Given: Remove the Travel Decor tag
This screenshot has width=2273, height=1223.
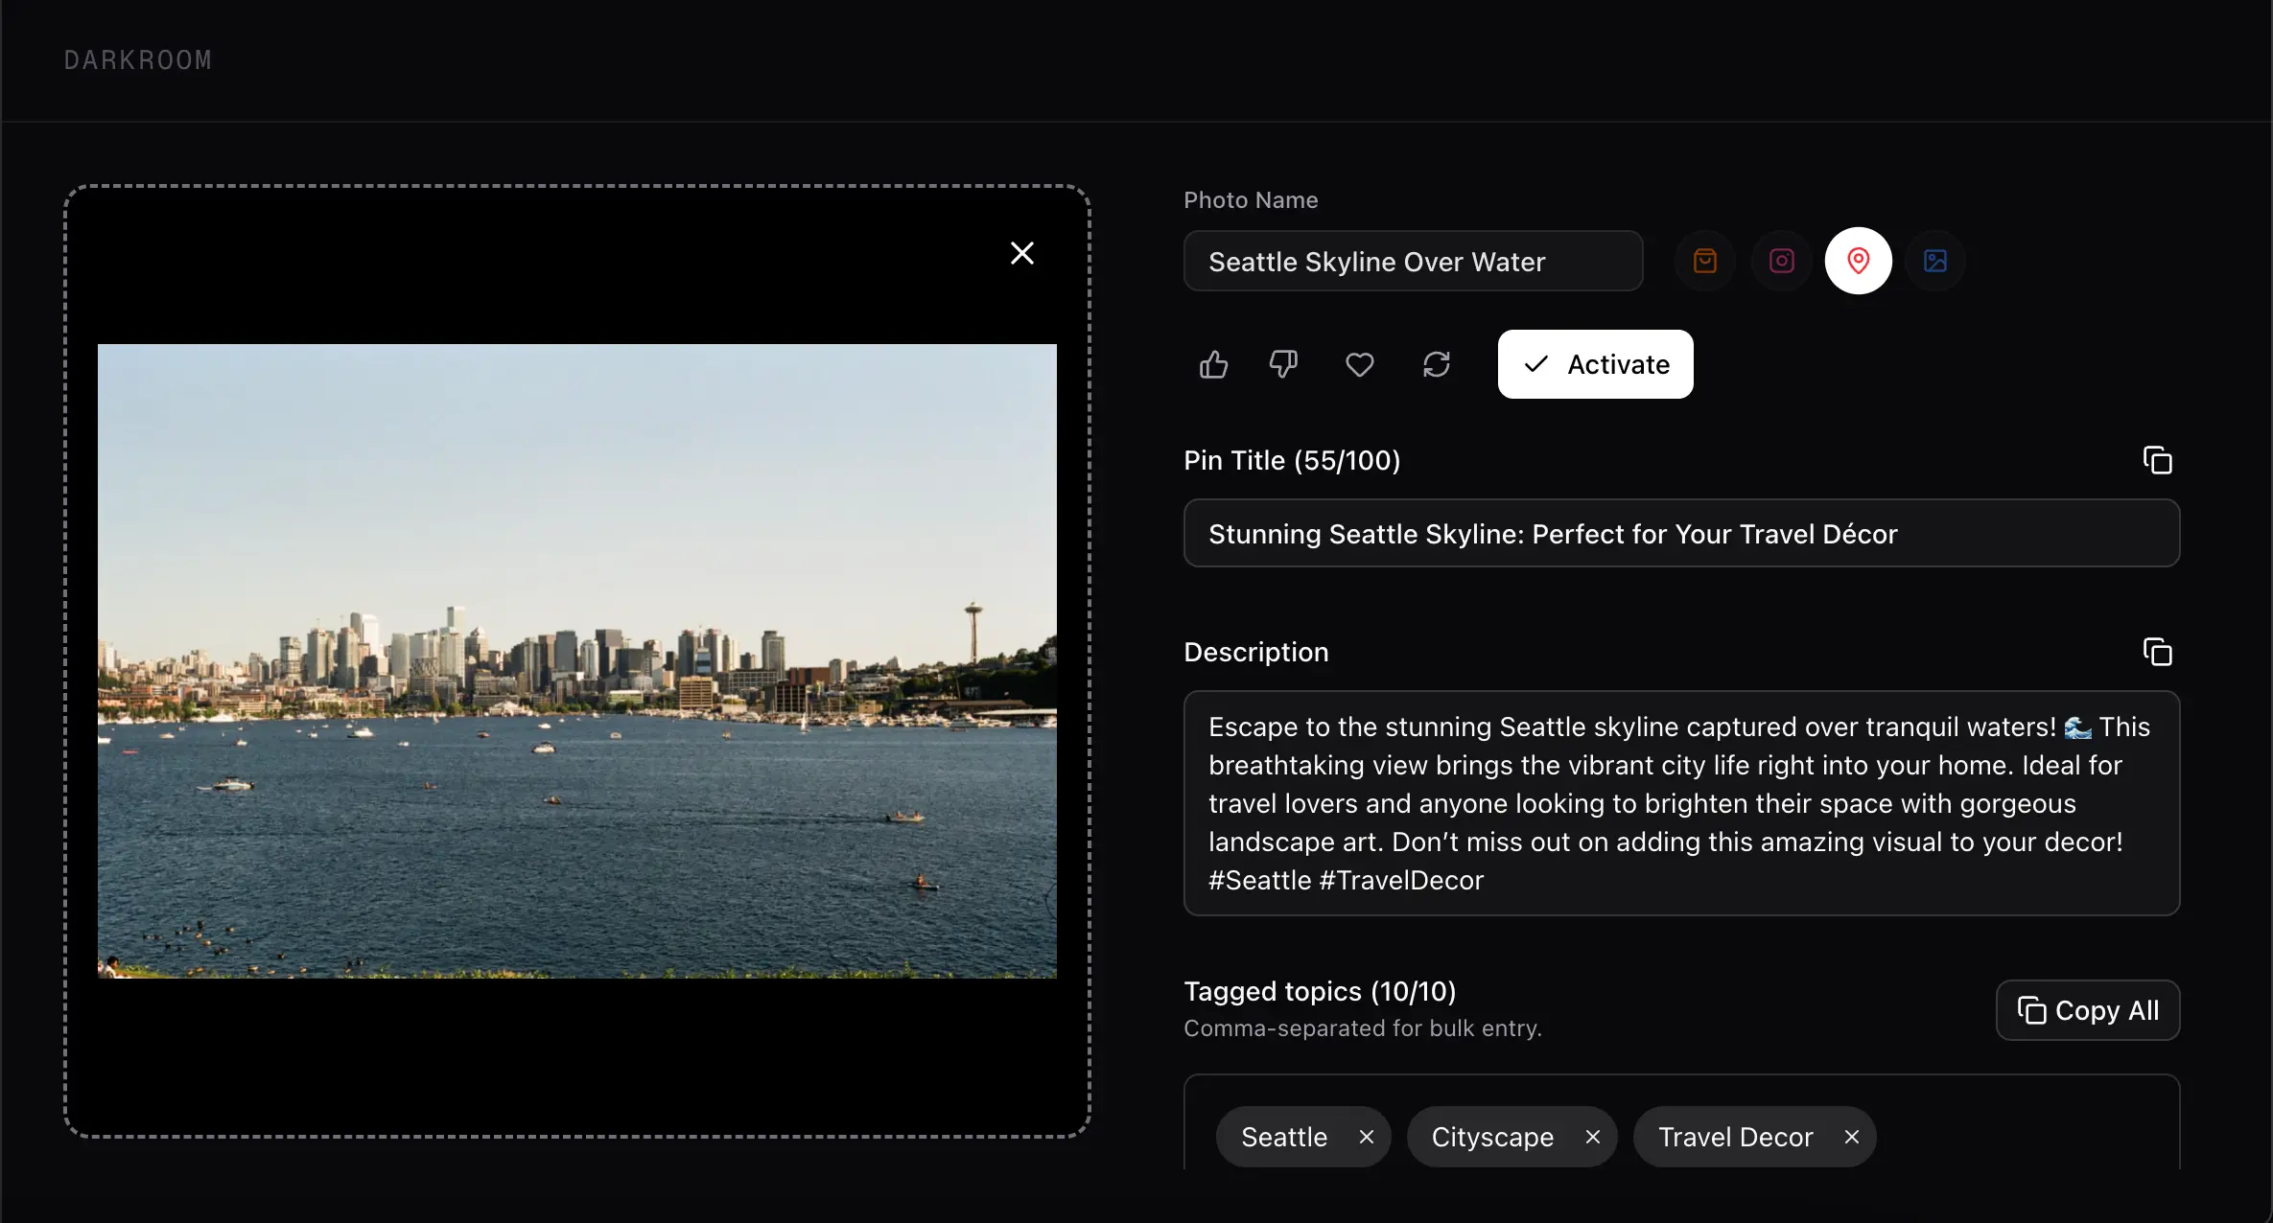Looking at the screenshot, I should point(1851,1137).
